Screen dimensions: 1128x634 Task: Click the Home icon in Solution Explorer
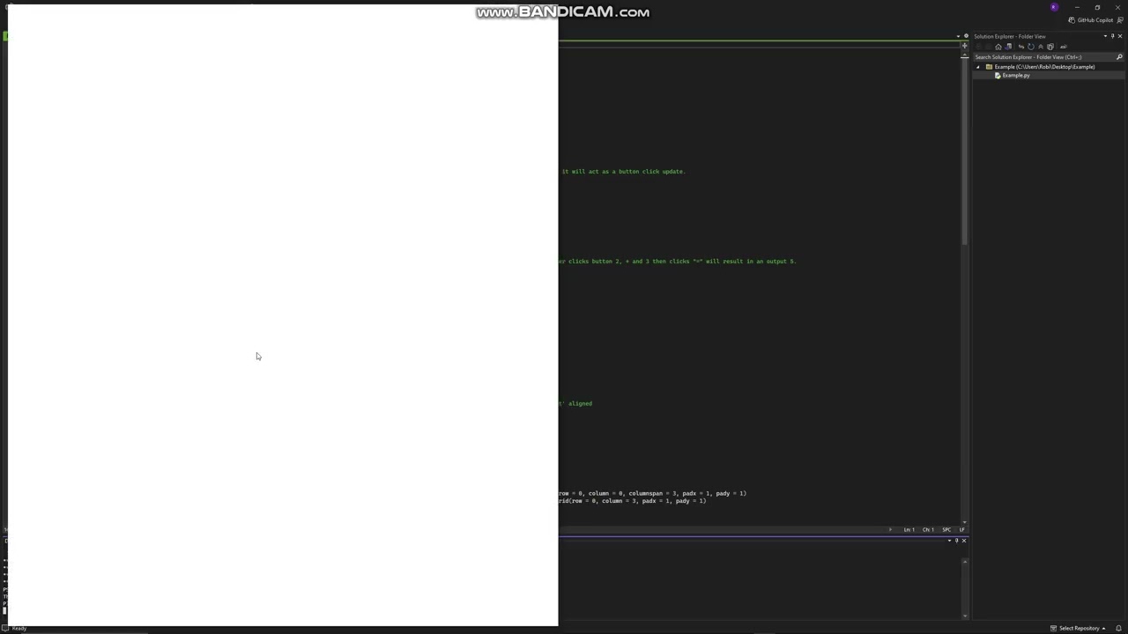998,47
